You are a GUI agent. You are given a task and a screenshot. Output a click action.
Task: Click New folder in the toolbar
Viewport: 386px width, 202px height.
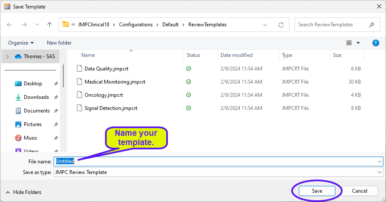tap(59, 43)
